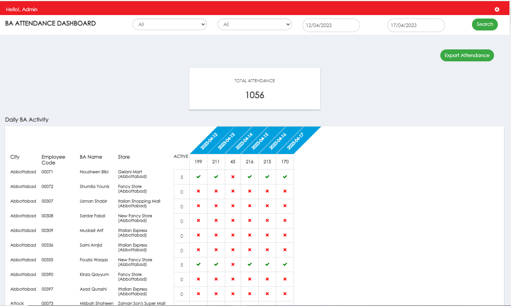This screenshot has height=306, width=511.
Task: Click the 216 daily total cell
Action: [250, 162]
